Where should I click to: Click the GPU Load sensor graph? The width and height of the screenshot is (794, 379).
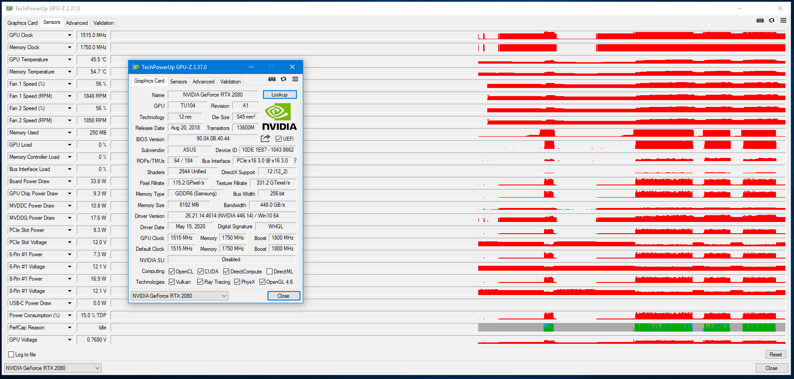(x=448, y=145)
